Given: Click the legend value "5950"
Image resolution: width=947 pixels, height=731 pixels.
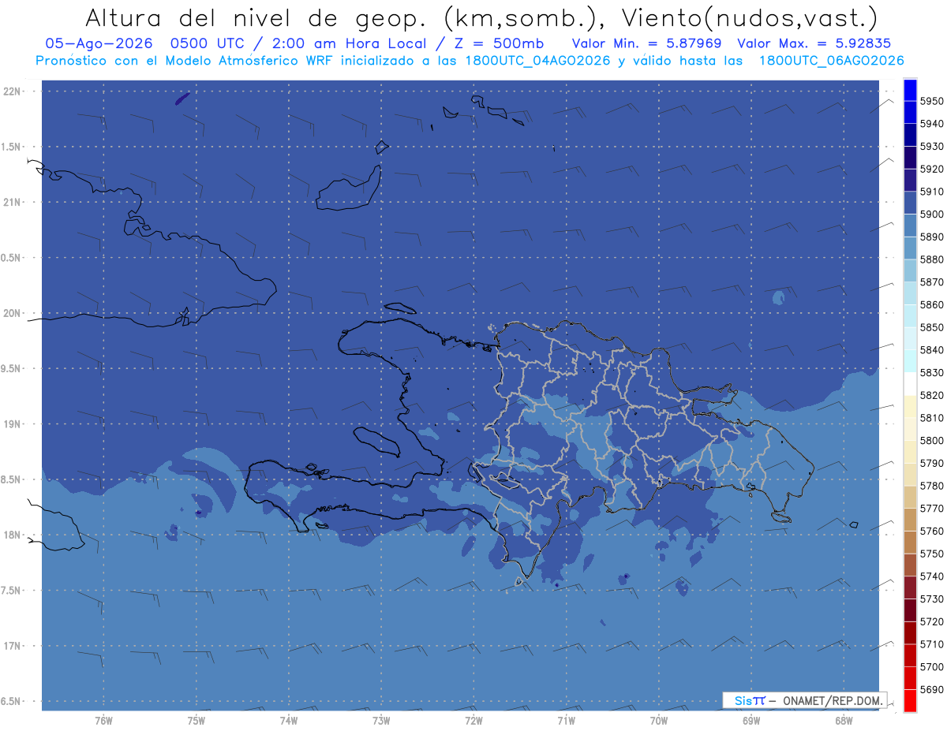Looking at the screenshot, I should pyautogui.click(x=931, y=101).
